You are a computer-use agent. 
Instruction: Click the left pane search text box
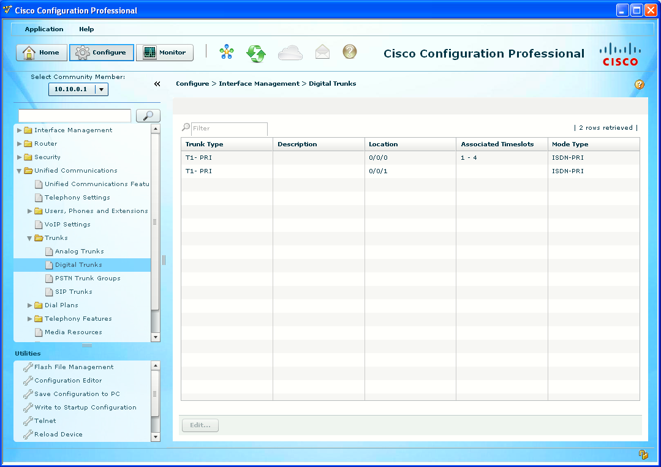75,116
